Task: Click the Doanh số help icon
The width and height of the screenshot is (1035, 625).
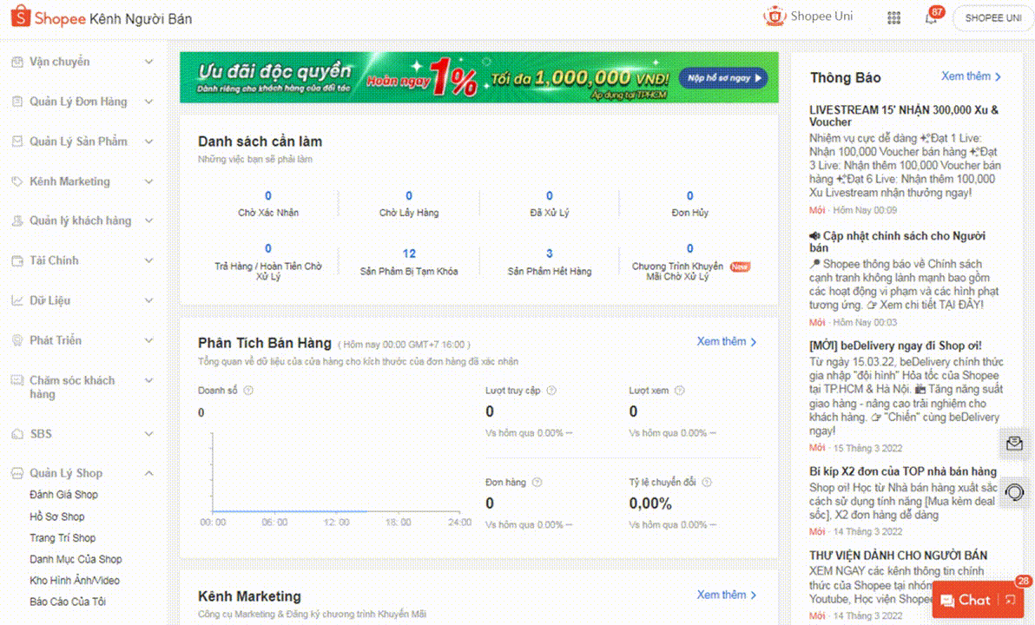Action: pos(248,391)
